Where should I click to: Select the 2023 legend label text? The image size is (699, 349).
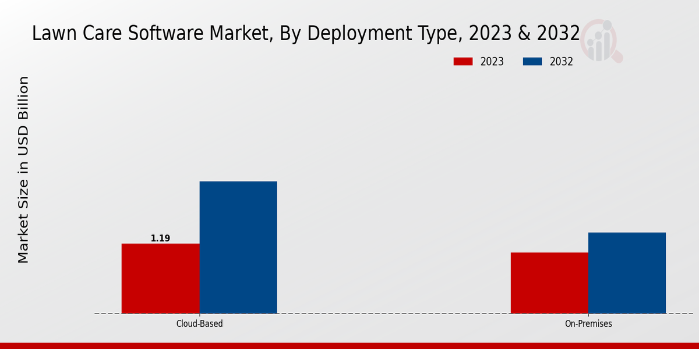pos(492,62)
